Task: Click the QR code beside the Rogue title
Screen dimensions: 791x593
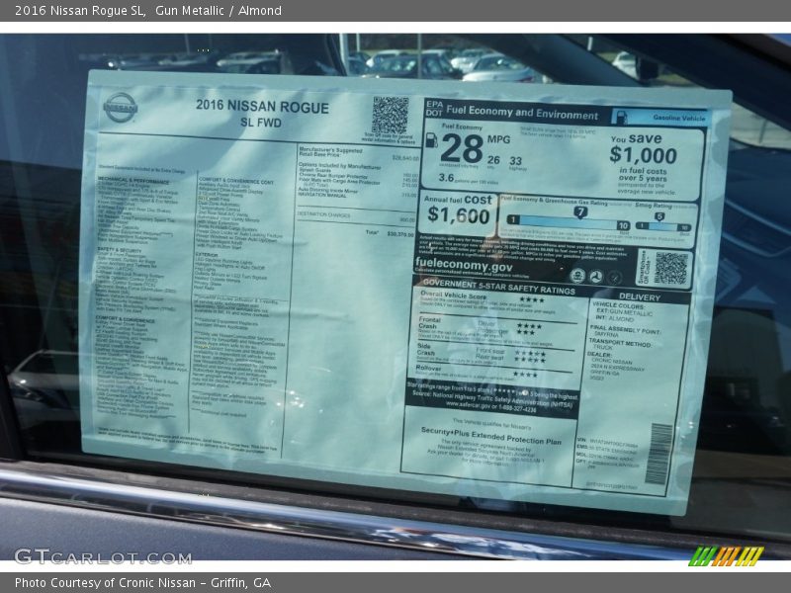Action: 390,115
